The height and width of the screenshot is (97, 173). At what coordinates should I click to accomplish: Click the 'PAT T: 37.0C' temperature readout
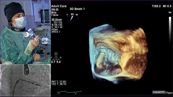tap(59, 82)
